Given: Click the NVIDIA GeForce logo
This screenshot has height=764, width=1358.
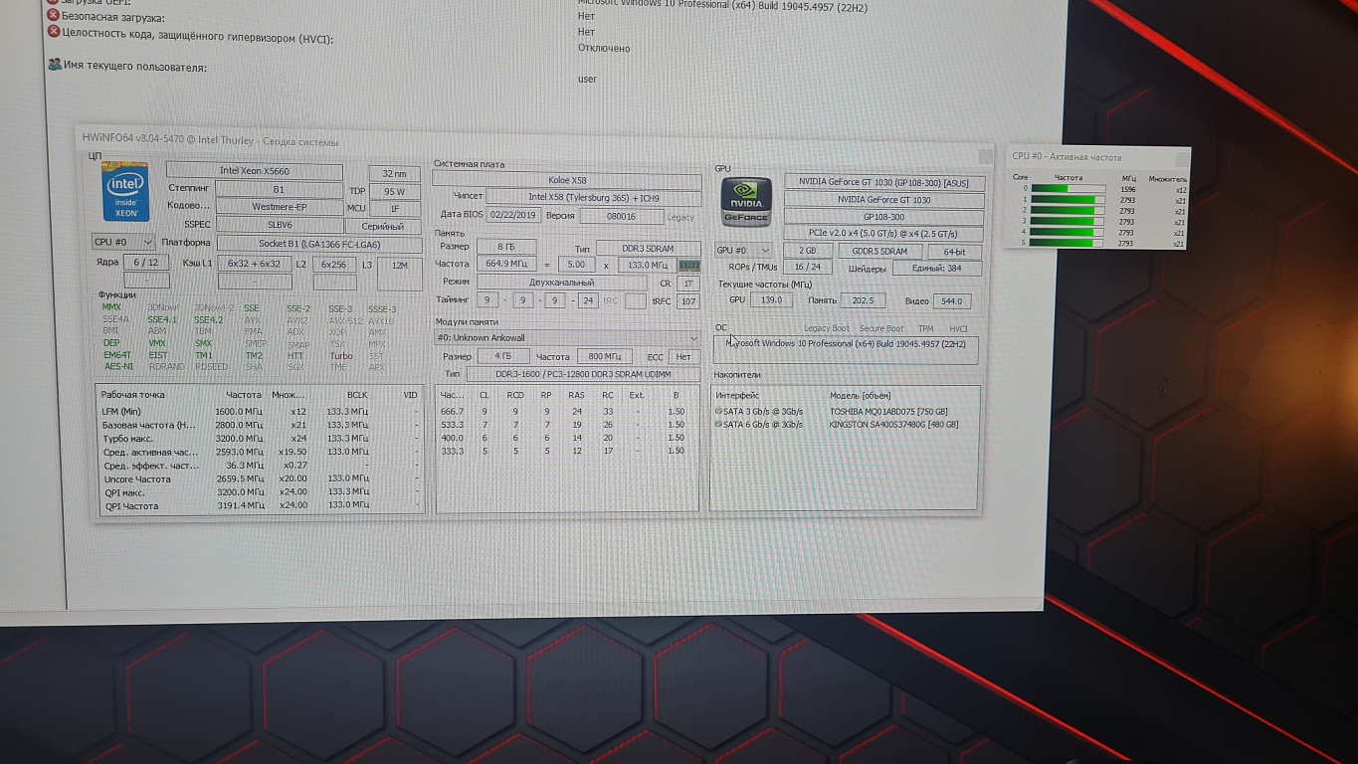Looking at the screenshot, I should 746,202.
